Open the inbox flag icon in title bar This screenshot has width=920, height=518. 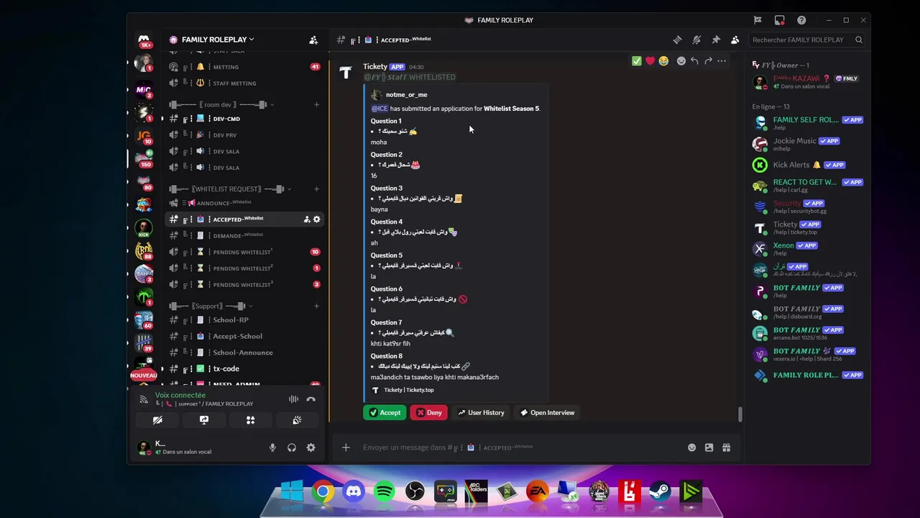[758, 20]
